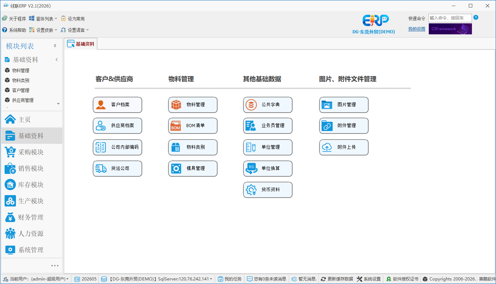Click 我的任务 in the status bar

pyautogui.click(x=230, y=279)
